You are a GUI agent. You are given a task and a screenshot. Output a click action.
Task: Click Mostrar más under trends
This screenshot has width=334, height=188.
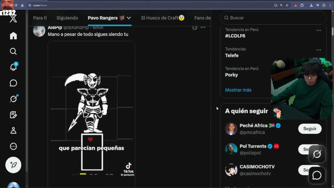(x=238, y=90)
